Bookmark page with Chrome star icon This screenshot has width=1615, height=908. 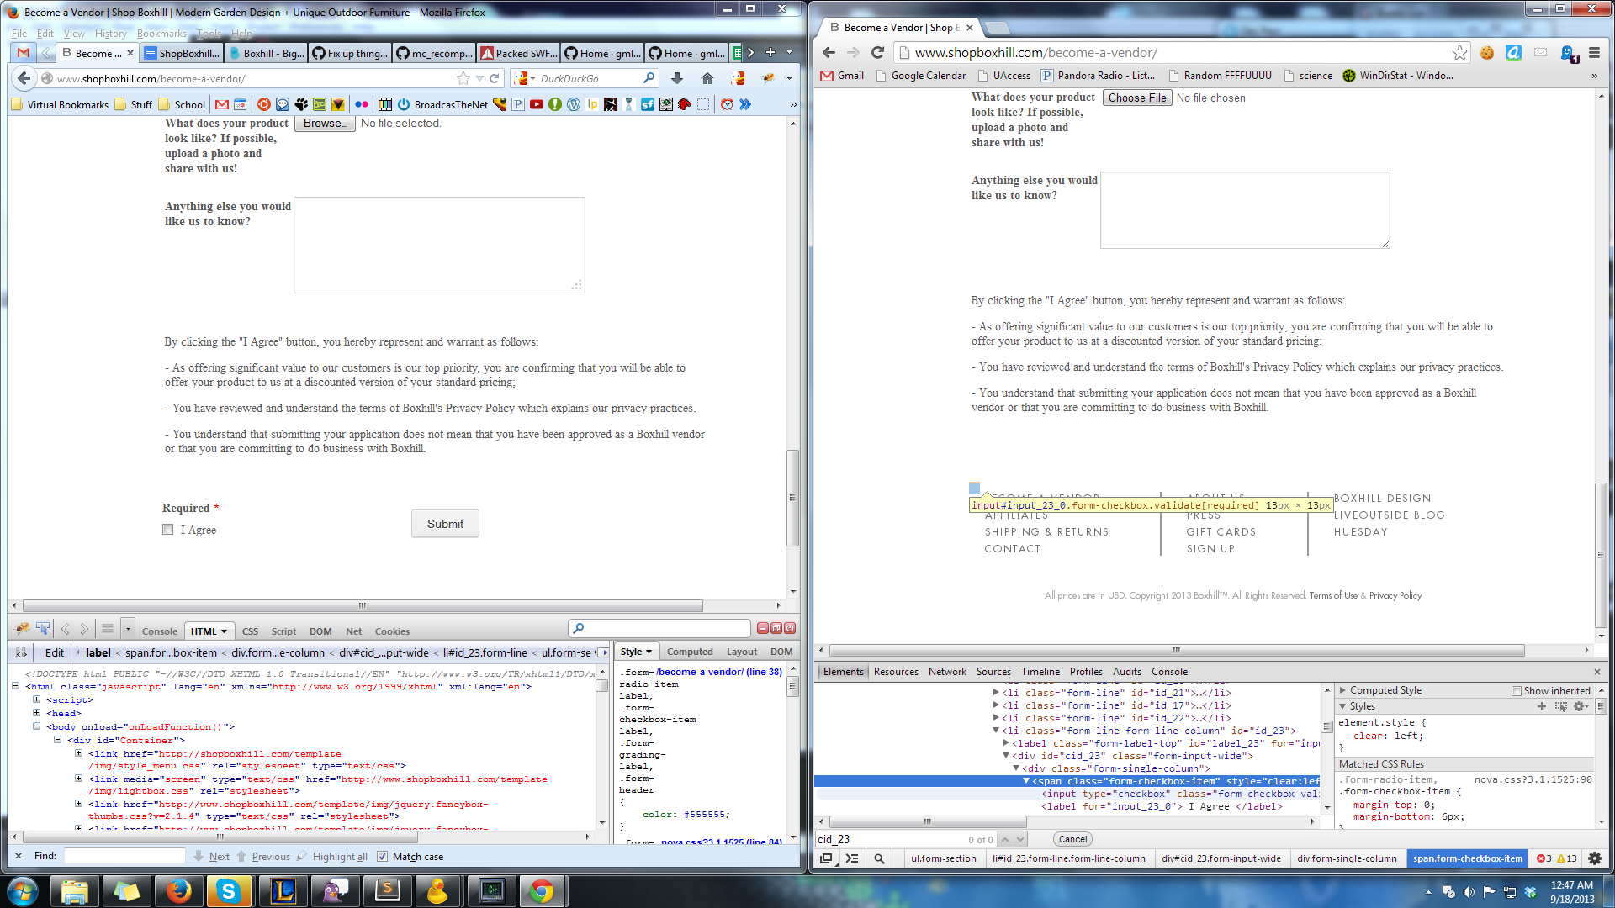[1459, 52]
